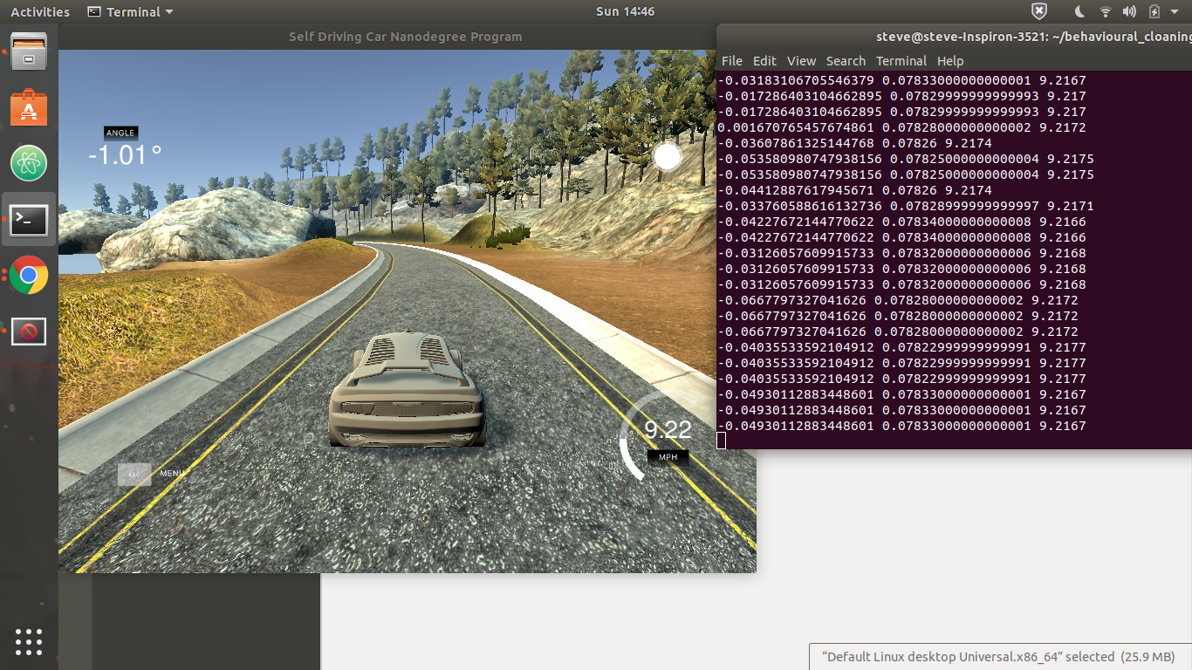
Task: Click terminal line starting -0.03183106705546379
Action: coord(901,80)
